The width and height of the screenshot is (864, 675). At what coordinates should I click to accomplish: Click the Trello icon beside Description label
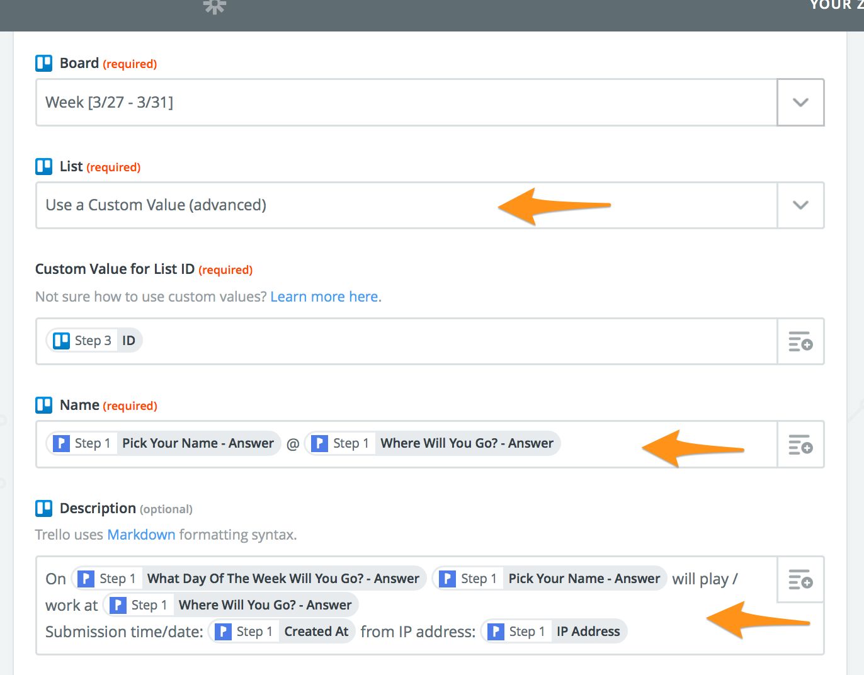click(44, 508)
